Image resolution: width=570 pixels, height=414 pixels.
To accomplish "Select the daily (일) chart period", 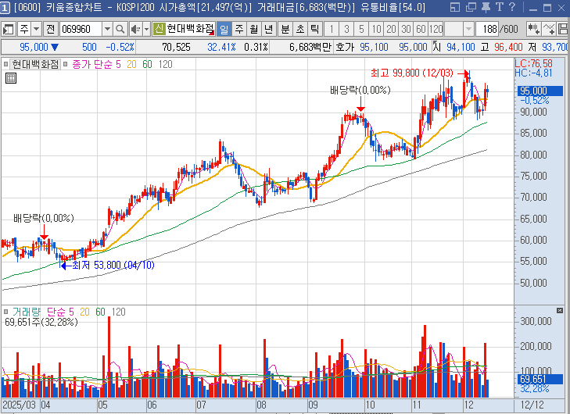I will point(224,29).
